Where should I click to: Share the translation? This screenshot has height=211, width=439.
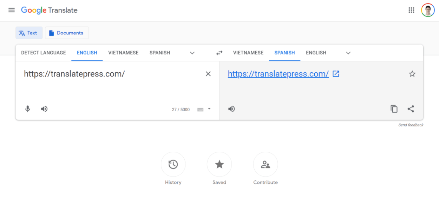click(x=411, y=108)
